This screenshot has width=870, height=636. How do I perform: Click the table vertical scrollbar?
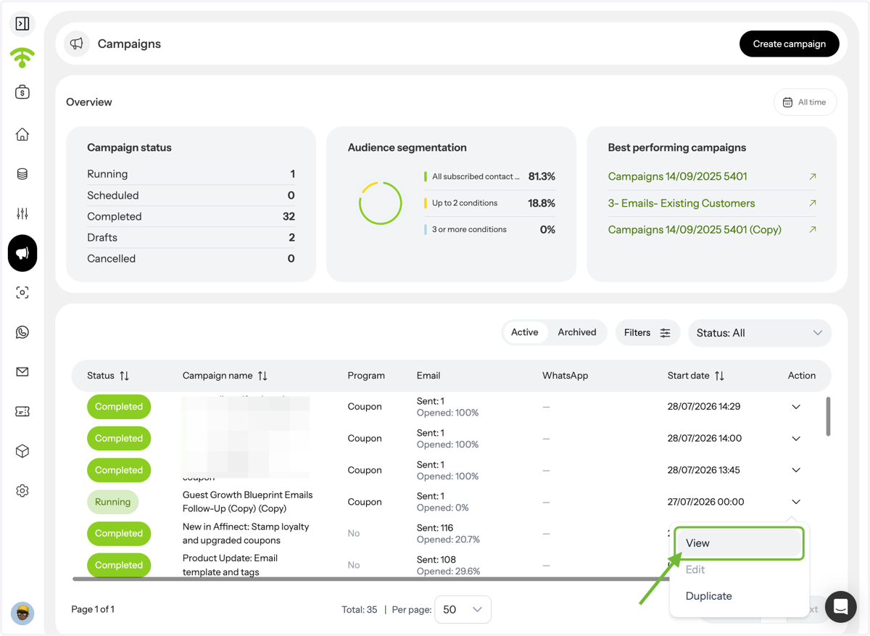click(x=829, y=416)
